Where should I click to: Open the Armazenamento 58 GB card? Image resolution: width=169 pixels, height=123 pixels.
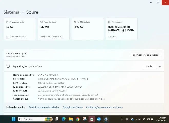pos(20,29)
